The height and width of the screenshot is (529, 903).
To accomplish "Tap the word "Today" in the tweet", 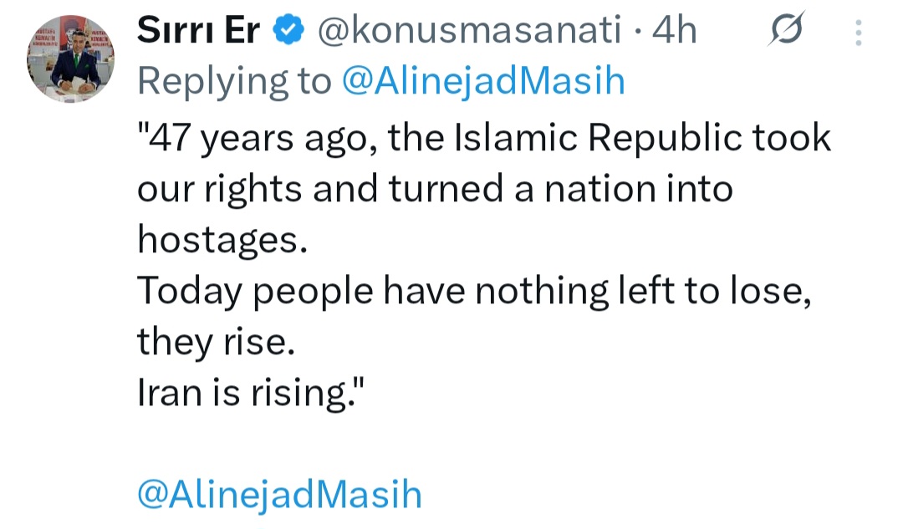I will 187,291.
